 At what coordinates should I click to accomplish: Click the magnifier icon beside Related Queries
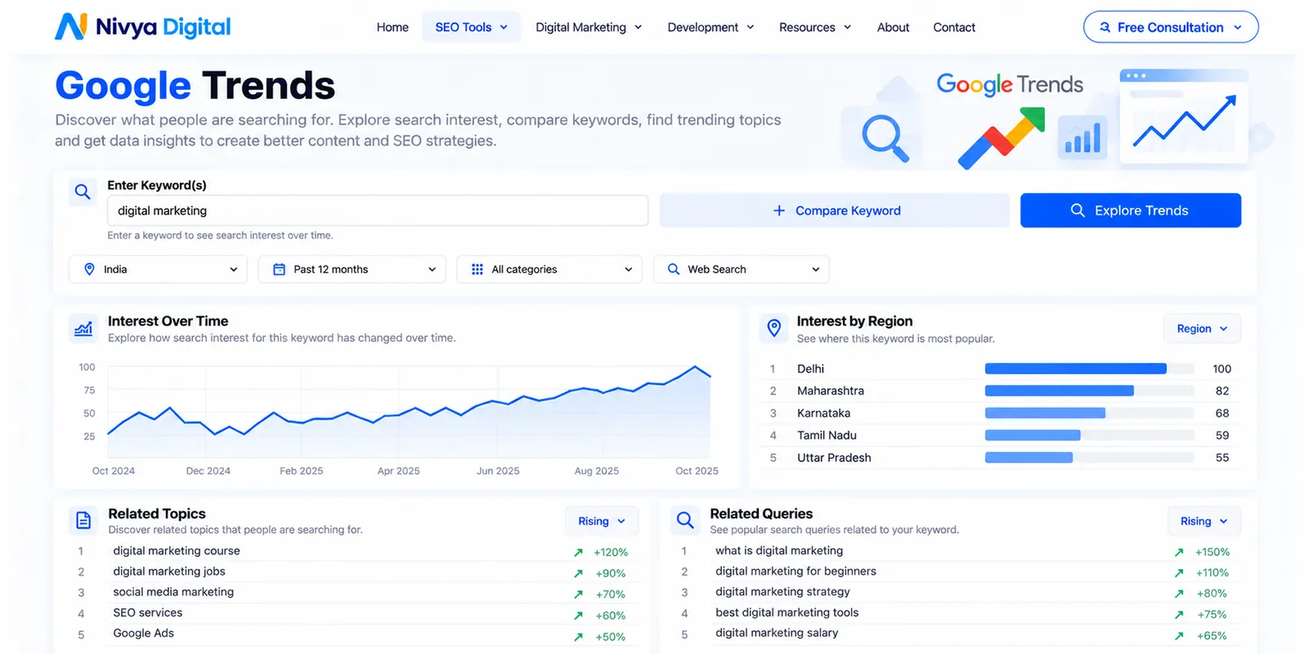point(685,520)
